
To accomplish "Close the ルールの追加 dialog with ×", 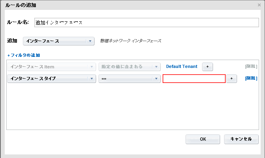I will [259, 5].
